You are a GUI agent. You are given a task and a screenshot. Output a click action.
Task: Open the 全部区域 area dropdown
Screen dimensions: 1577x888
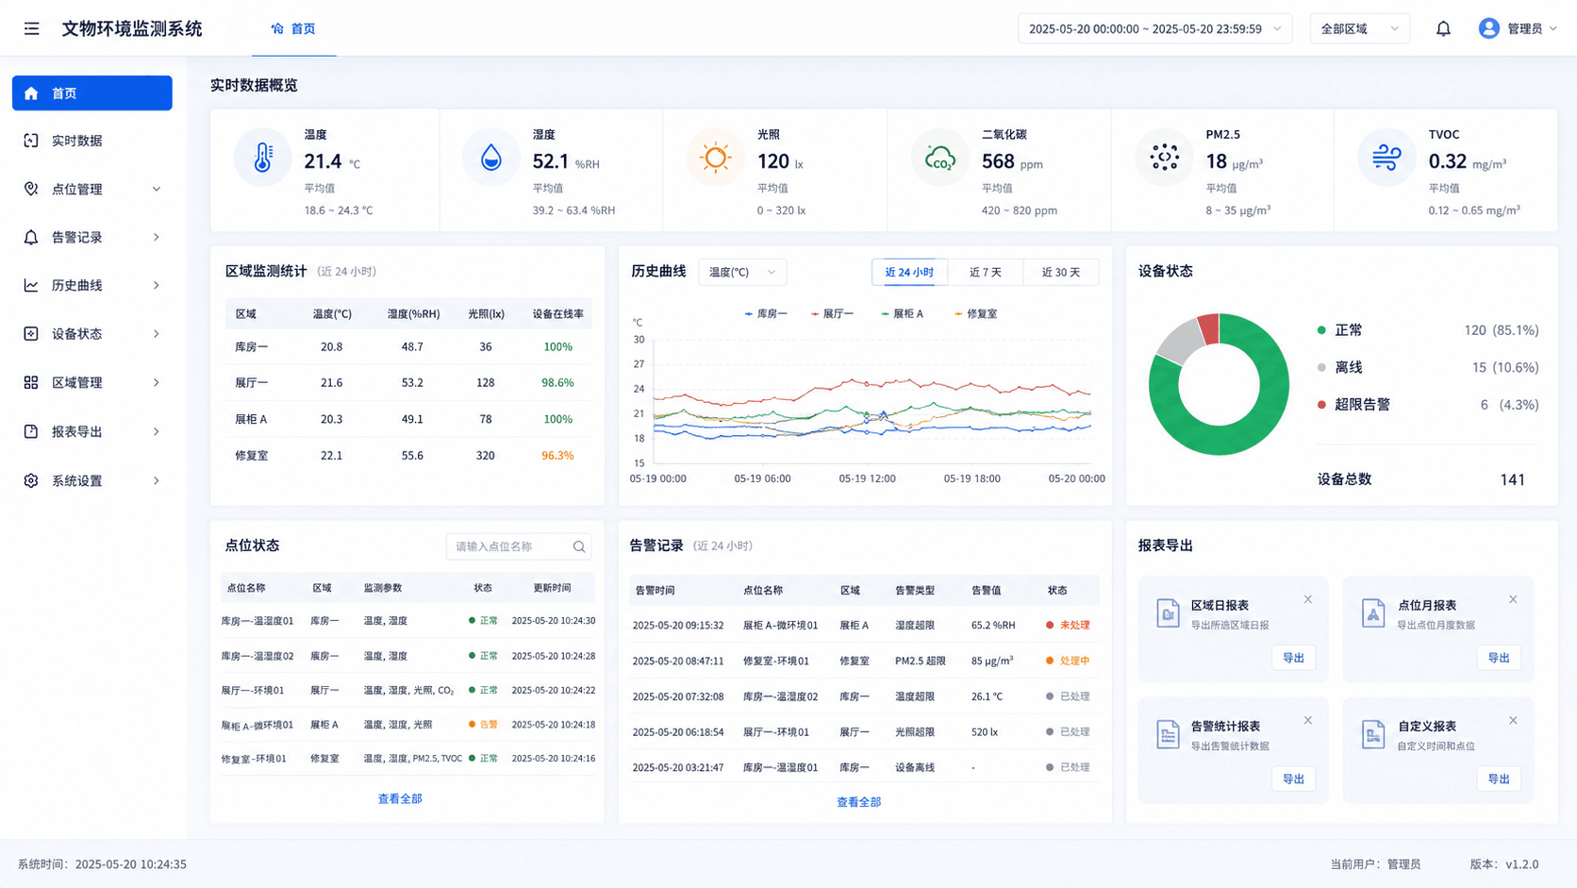(1359, 28)
